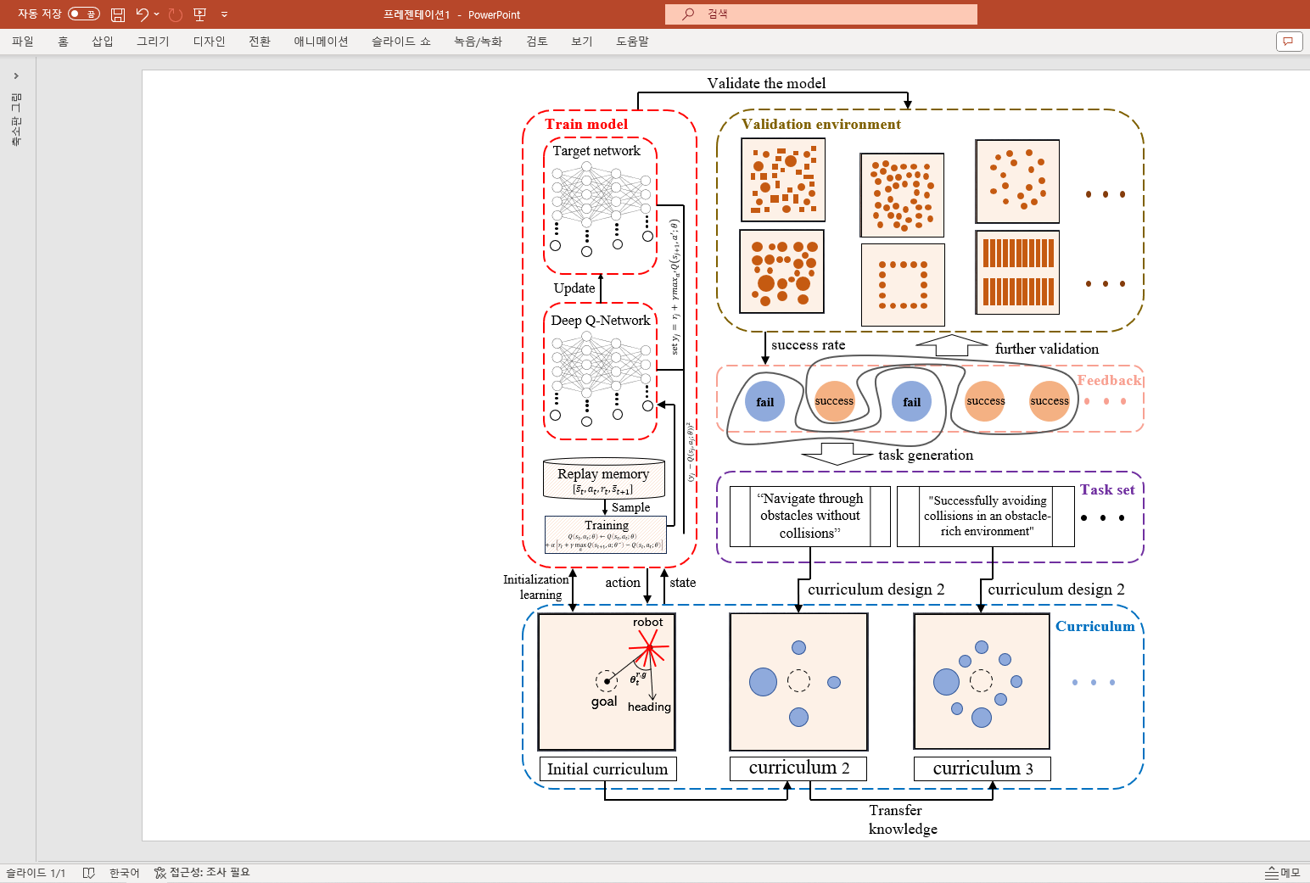Click the second blue fail circle
This screenshot has height=883, width=1310.
point(911,402)
